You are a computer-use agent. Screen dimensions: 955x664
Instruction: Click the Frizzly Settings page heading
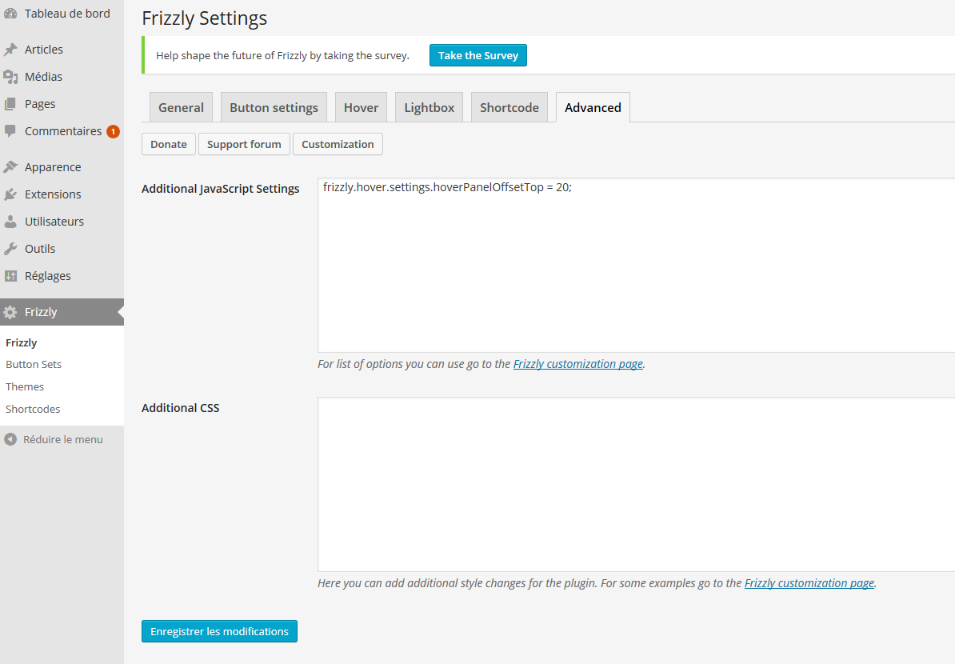click(205, 18)
